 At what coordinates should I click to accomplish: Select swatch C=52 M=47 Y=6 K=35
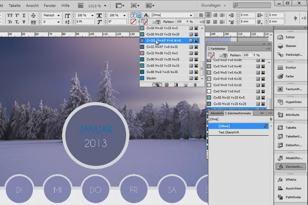tap(170, 47)
